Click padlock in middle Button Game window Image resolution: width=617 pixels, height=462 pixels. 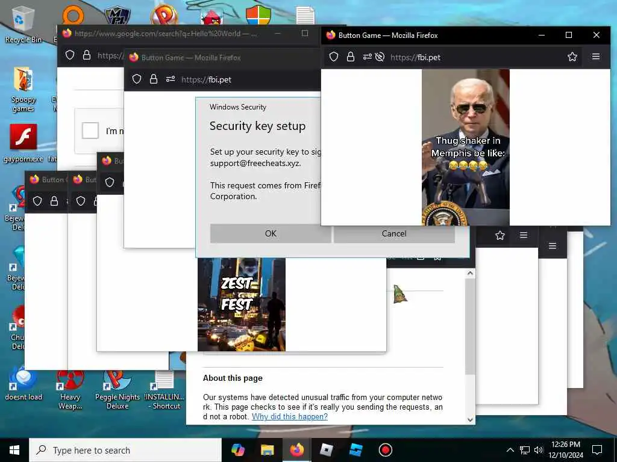pos(154,79)
